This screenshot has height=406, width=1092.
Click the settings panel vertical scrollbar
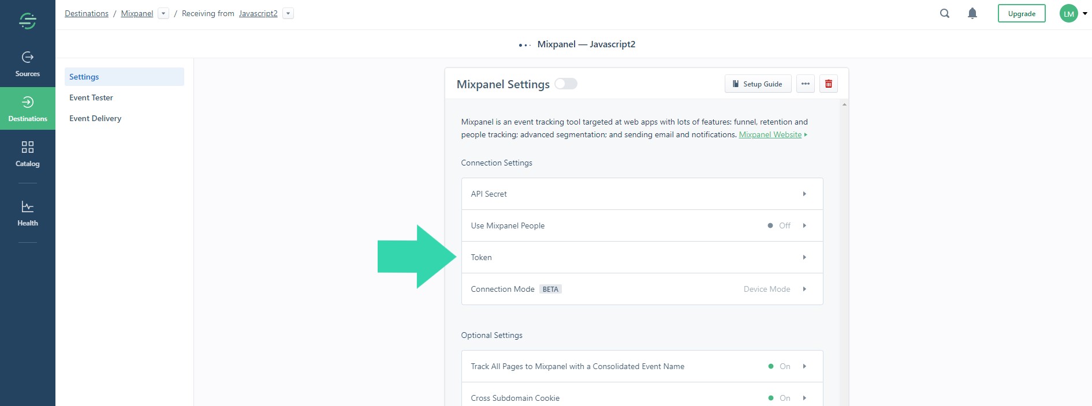coord(844,231)
